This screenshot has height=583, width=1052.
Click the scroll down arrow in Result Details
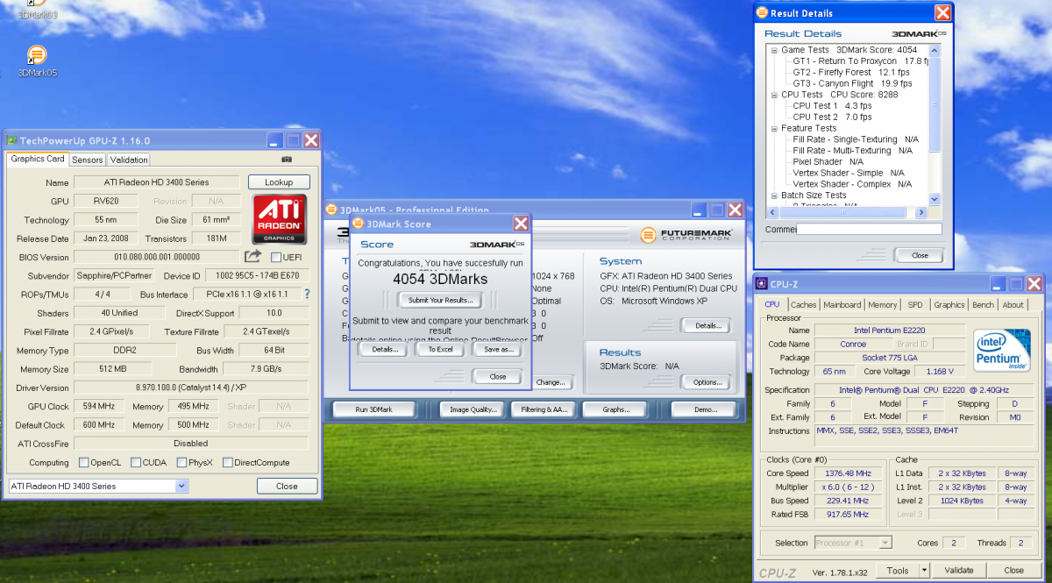934,199
